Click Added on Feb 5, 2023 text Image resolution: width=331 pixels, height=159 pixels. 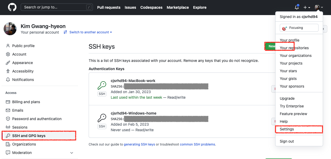tap(130, 124)
